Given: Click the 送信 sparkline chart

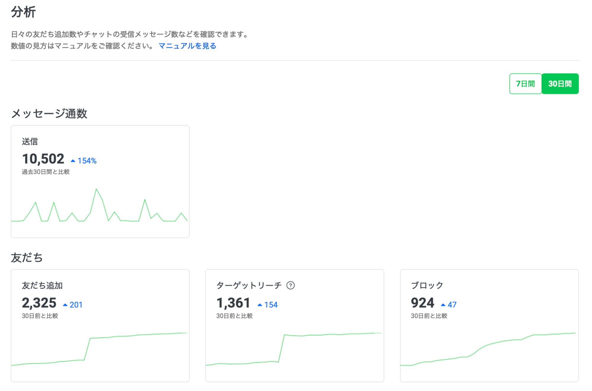Looking at the screenshot, I should (x=100, y=205).
